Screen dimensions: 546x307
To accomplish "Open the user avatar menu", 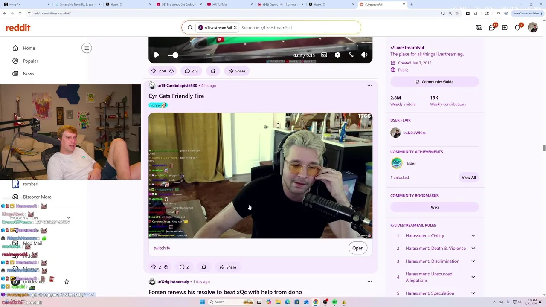I will pos(532,28).
